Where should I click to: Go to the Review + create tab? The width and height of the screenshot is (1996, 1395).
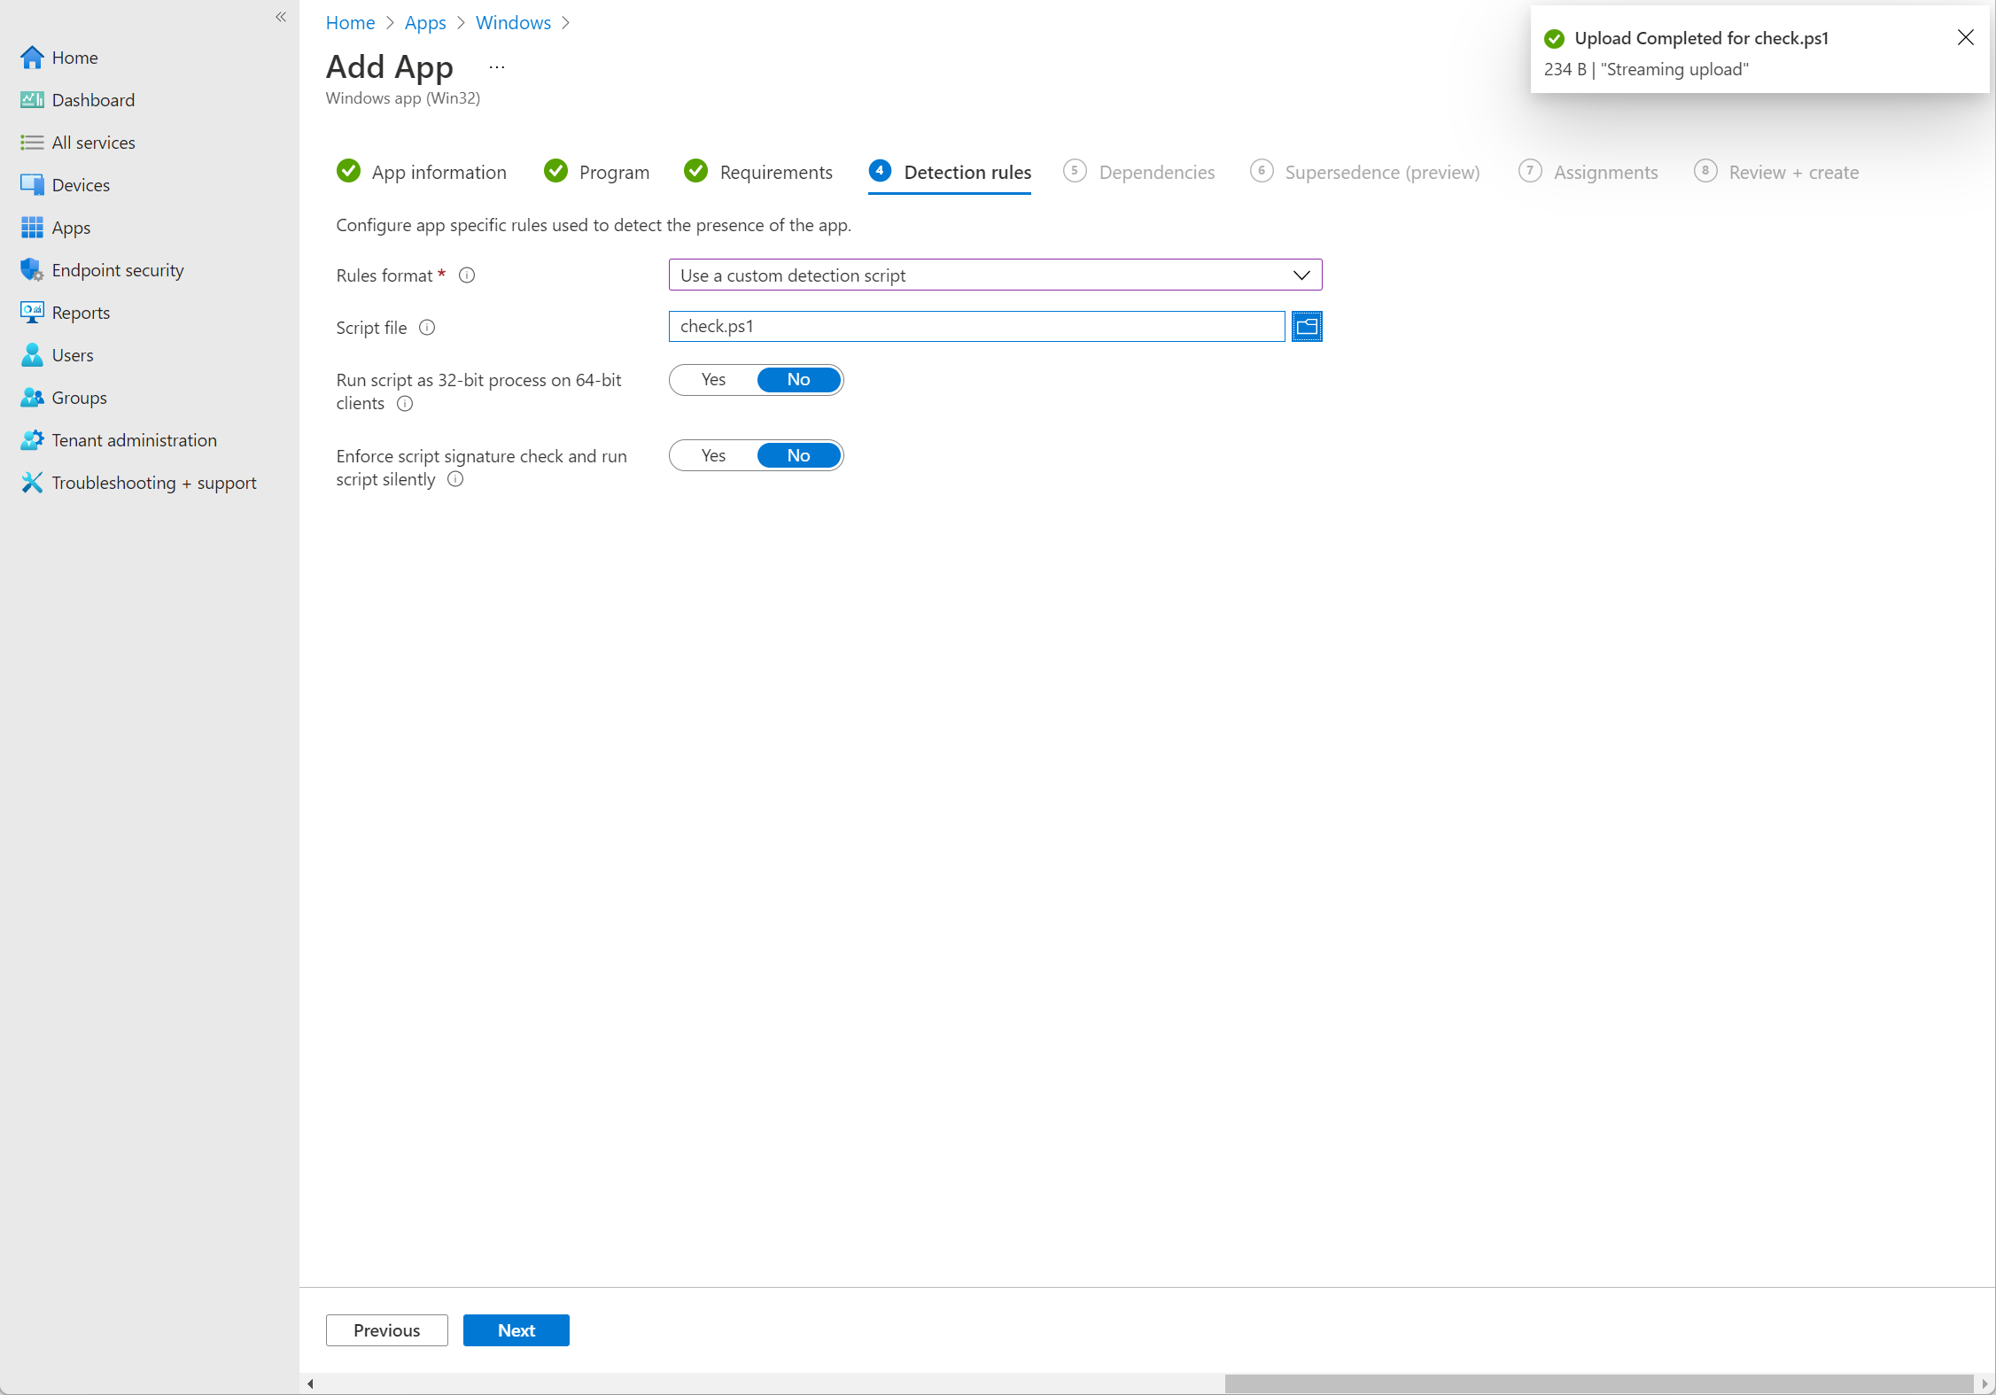point(1776,173)
